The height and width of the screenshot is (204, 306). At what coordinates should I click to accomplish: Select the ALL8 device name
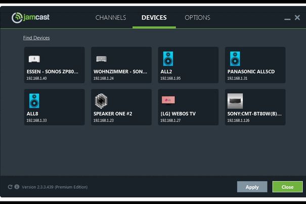coord(32,114)
